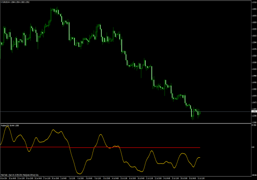Image resolution: width=257 pixels, height=180 pixels.
Task: Select the grey horizontal bid price line
Action: click(126, 111)
